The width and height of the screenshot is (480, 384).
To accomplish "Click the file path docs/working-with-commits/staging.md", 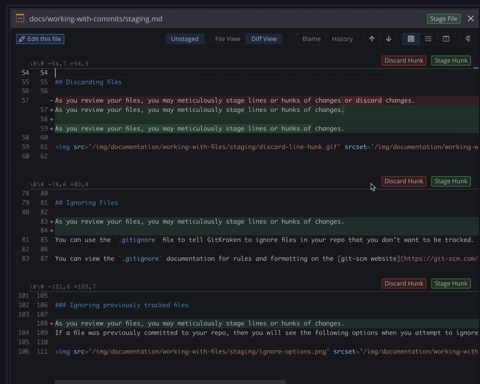I will pyautogui.click(x=96, y=19).
